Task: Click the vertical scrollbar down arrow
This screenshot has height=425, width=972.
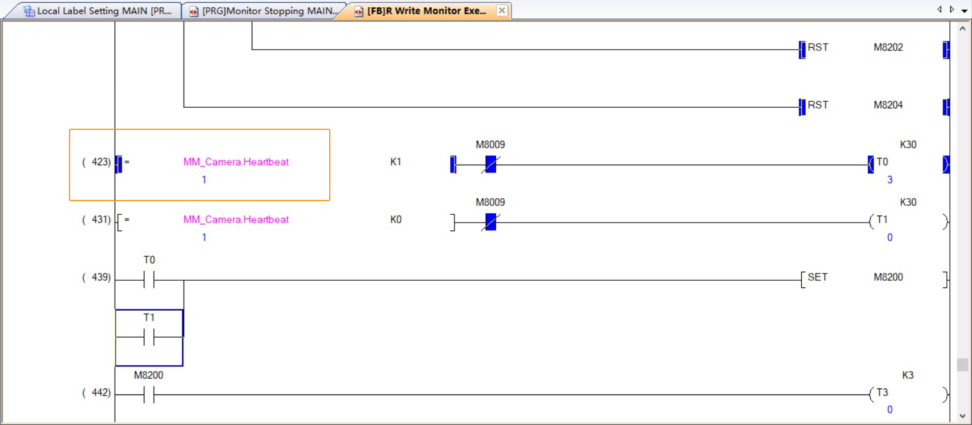Action: 962,416
